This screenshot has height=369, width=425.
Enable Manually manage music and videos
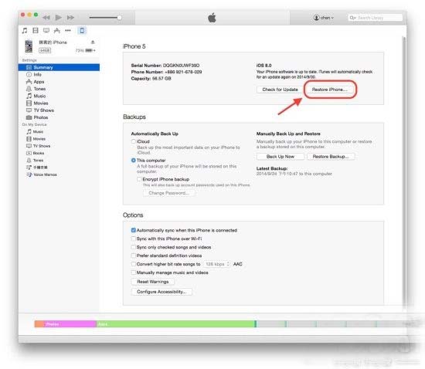click(x=134, y=273)
